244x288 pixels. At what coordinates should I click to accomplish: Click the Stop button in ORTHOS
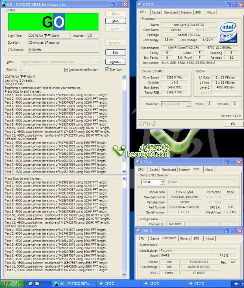click(x=115, y=21)
